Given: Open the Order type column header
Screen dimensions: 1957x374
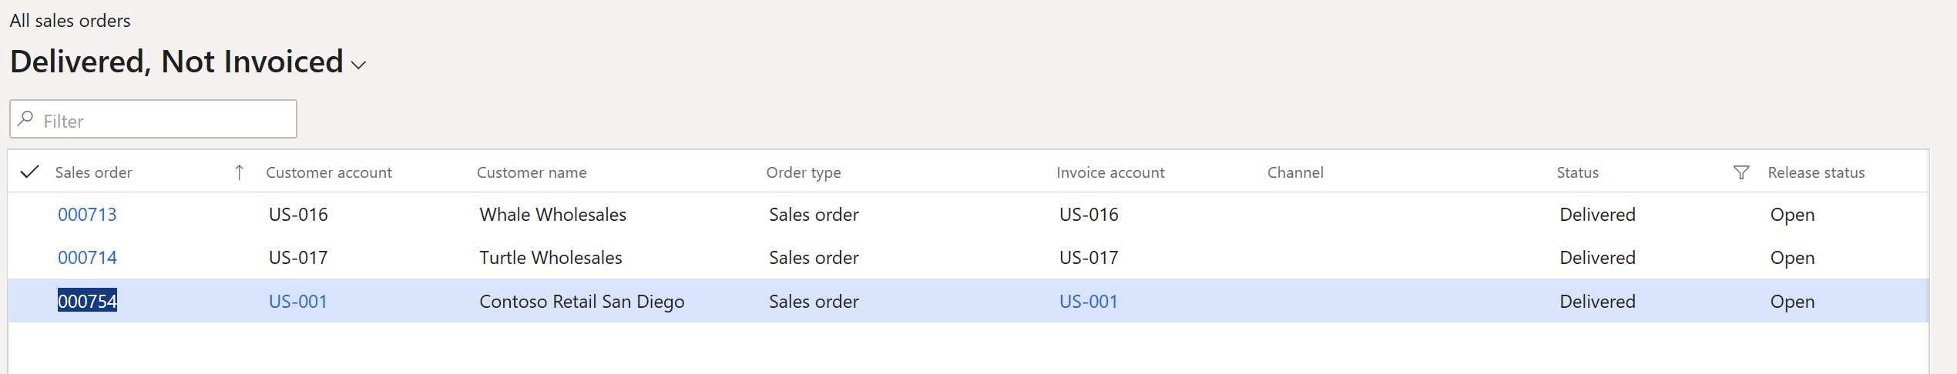Looking at the screenshot, I should pos(804,172).
